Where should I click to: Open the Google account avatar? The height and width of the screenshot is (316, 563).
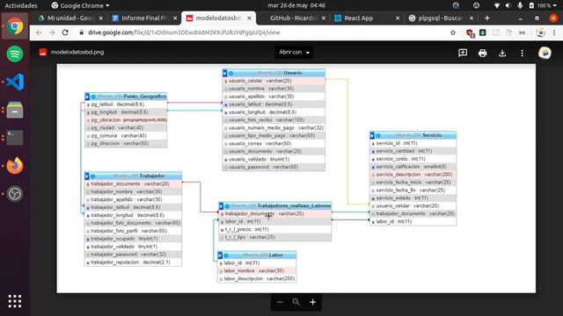(545, 53)
